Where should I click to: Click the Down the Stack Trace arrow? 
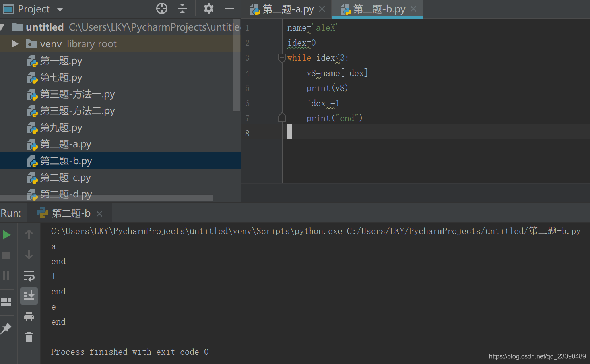pyautogui.click(x=29, y=255)
